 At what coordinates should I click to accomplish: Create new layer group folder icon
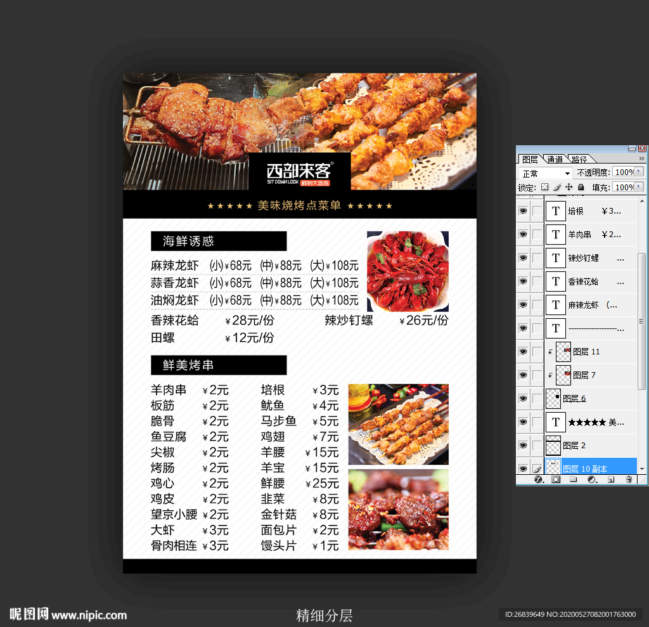pyautogui.click(x=573, y=479)
